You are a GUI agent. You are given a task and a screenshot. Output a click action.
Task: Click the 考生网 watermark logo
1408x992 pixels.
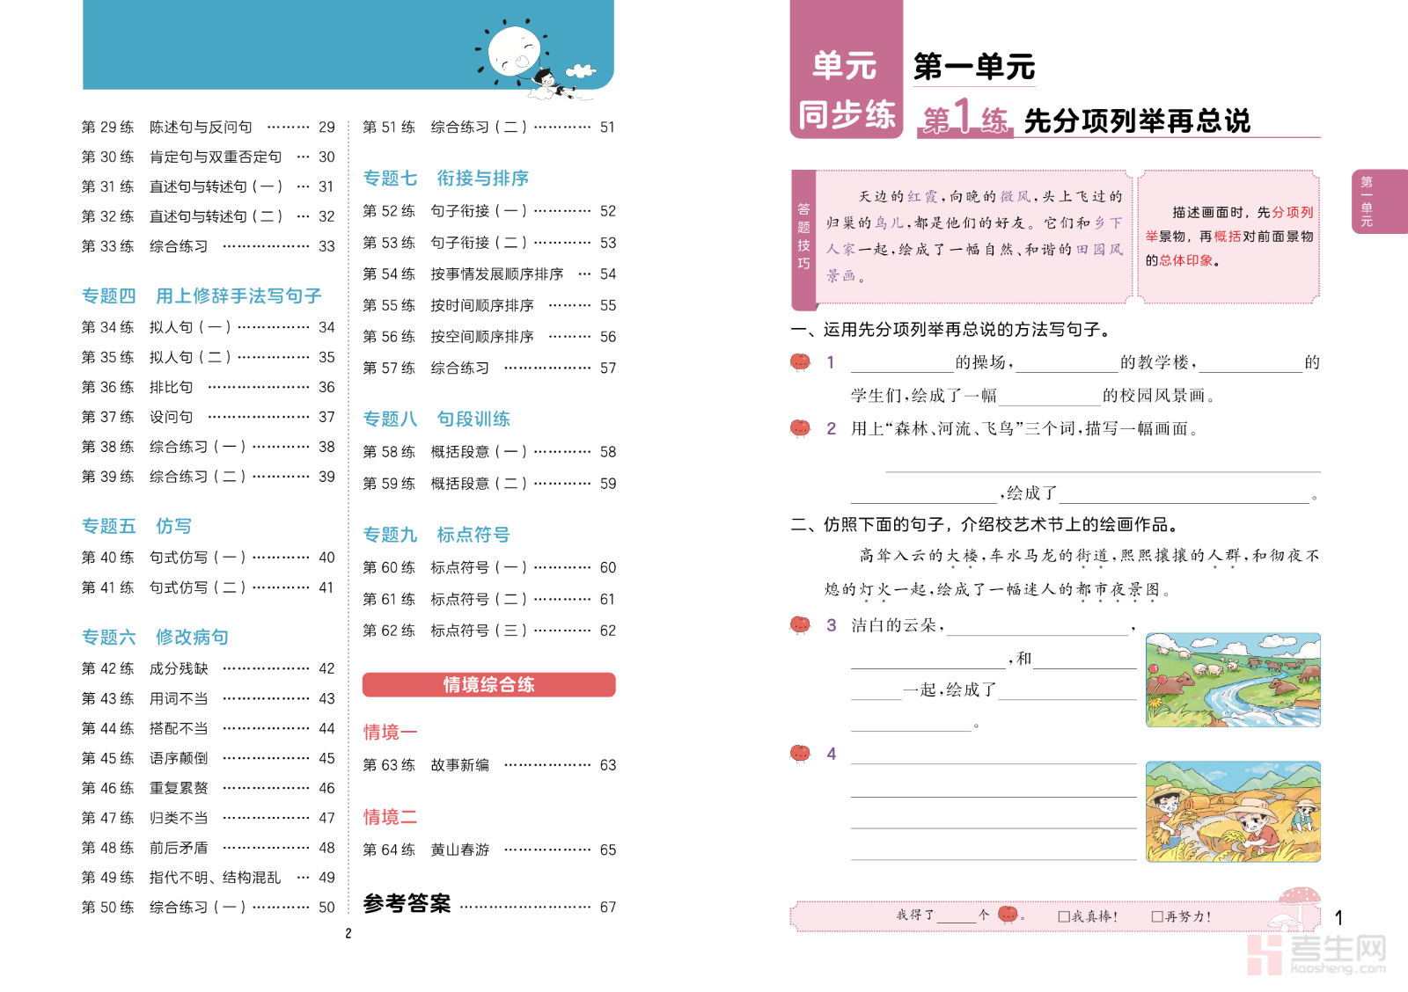pos(1316,954)
